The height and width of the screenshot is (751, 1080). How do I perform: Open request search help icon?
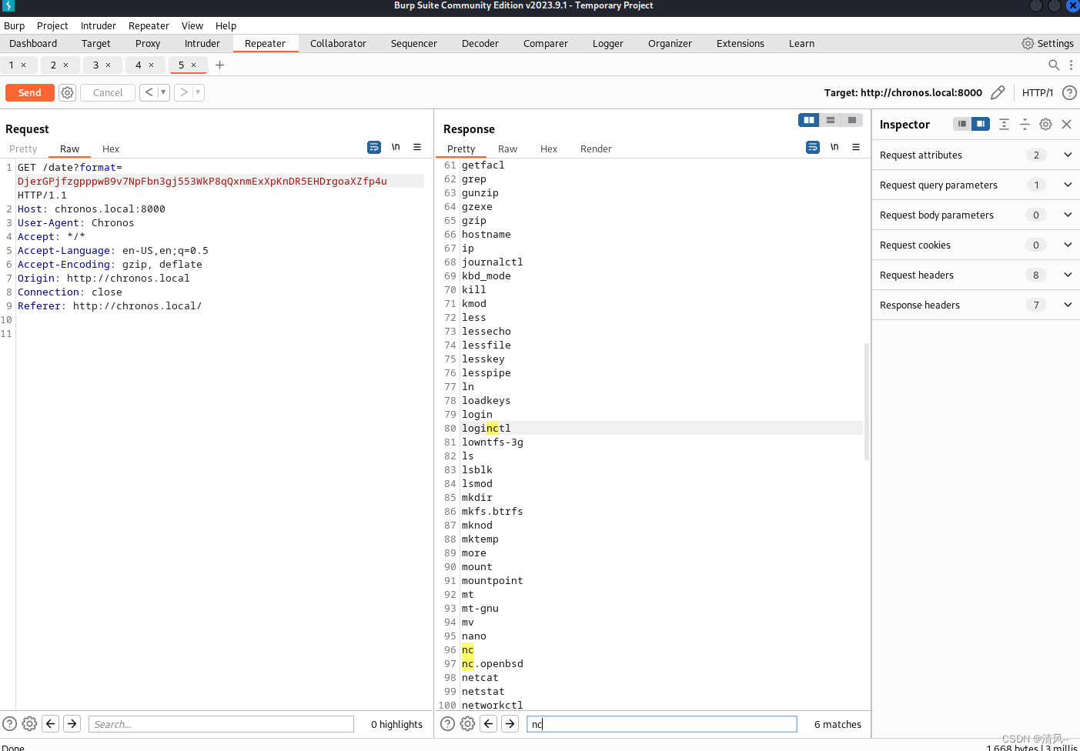(x=9, y=723)
